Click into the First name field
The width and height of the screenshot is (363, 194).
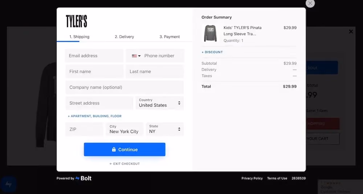94,72
